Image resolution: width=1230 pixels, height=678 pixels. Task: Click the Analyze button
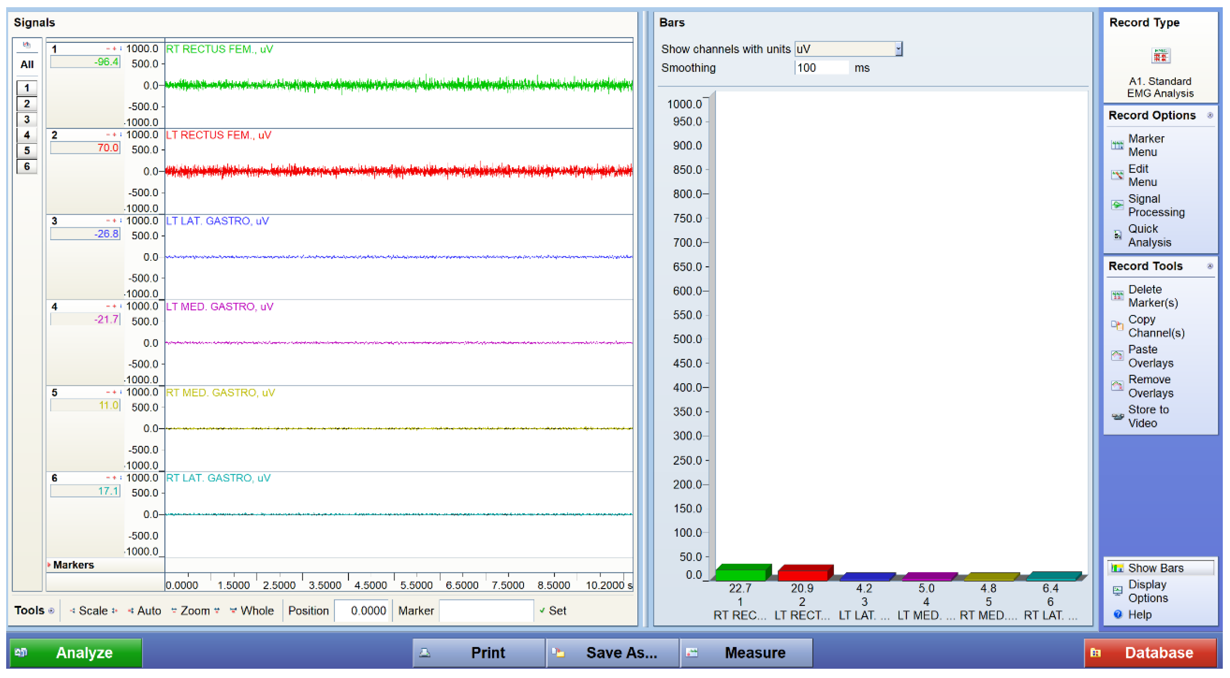[76, 652]
